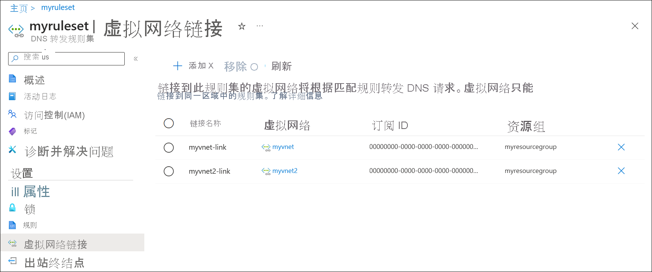Select the myvnet2-link row radio button
The height and width of the screenshot is (272, 652).
[169, 171]
